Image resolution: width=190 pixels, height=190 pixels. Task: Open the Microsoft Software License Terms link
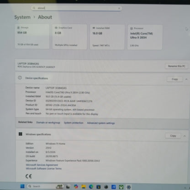tap(44, 169)
